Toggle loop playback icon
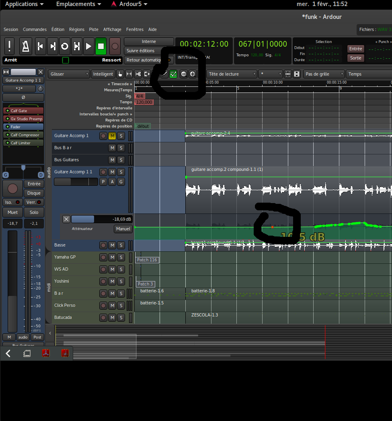392x421 pixels. pos(64,46)
